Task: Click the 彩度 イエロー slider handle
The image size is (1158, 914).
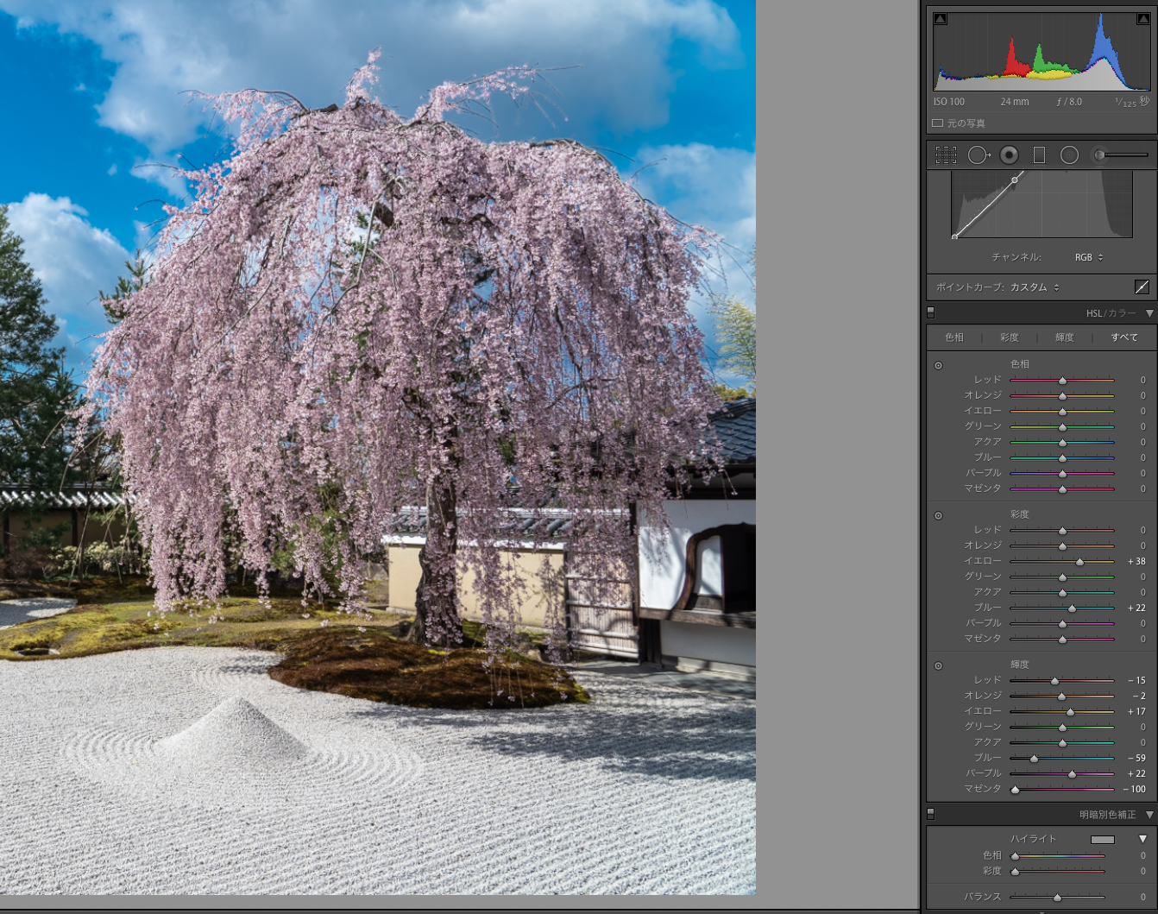Action: pyautogui.click(x=1079, y=562)
